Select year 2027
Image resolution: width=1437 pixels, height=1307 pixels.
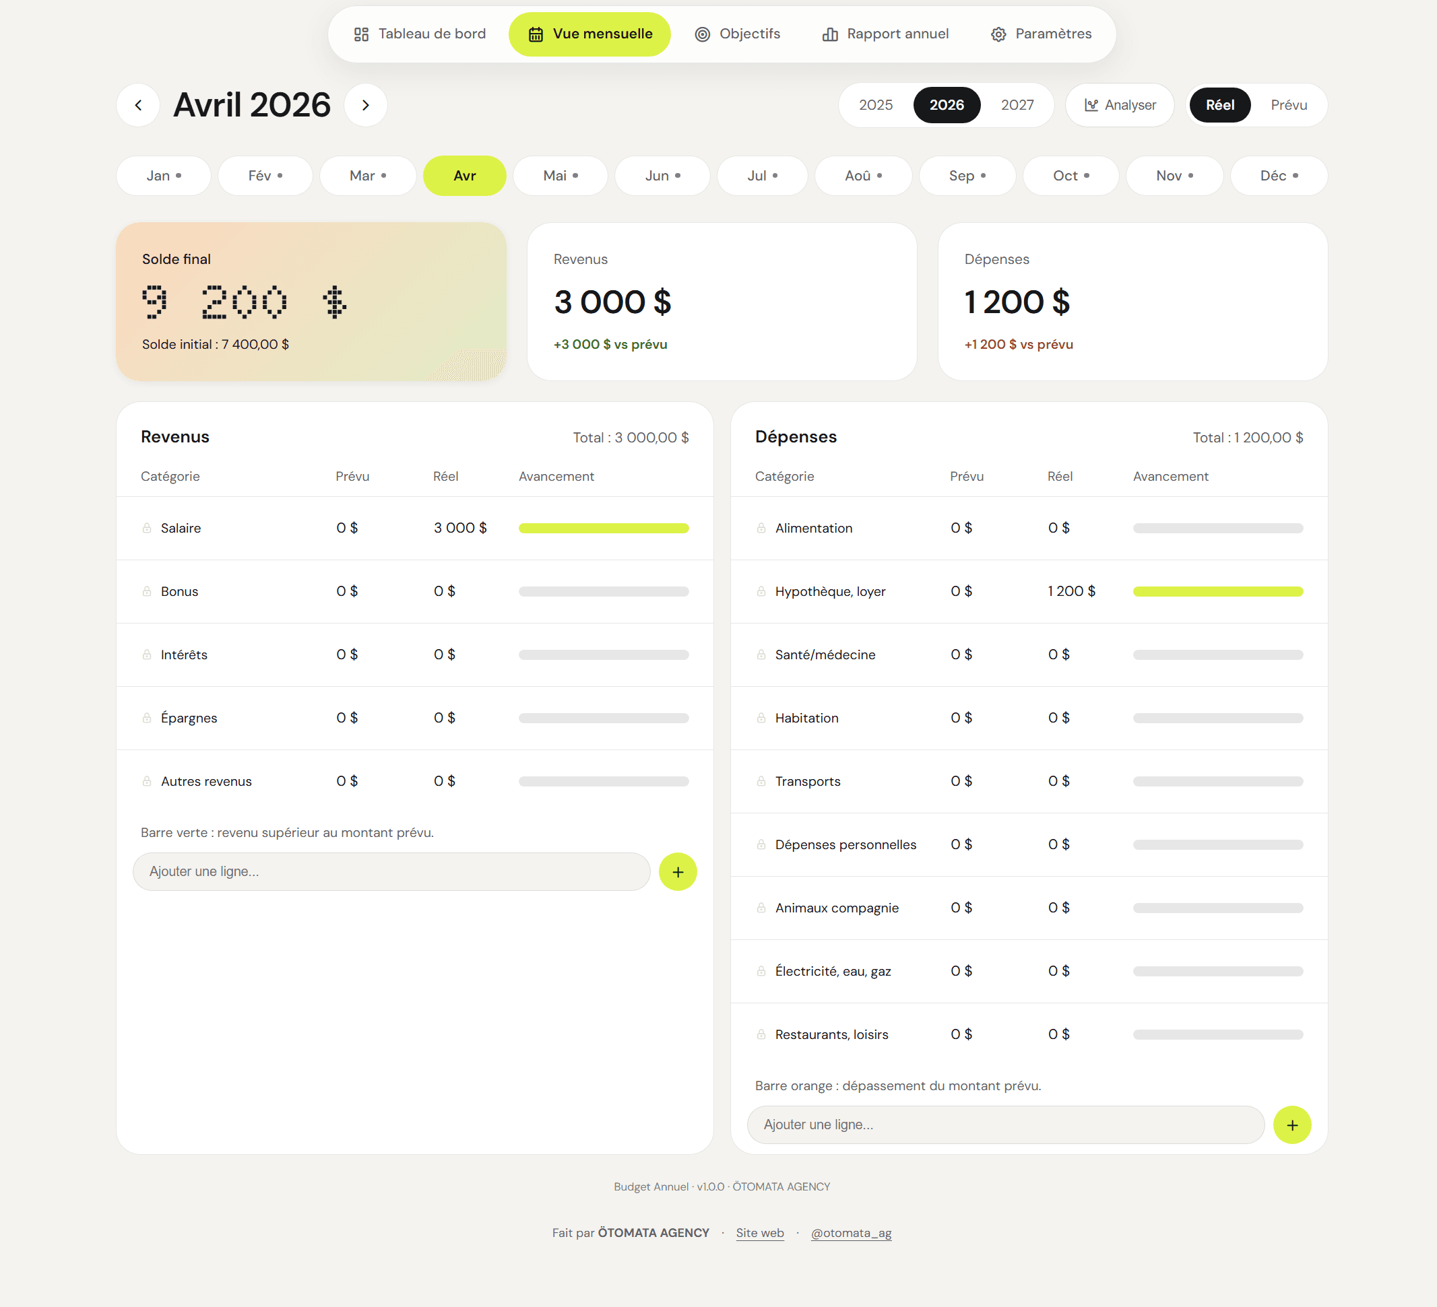pos(1017,106)
